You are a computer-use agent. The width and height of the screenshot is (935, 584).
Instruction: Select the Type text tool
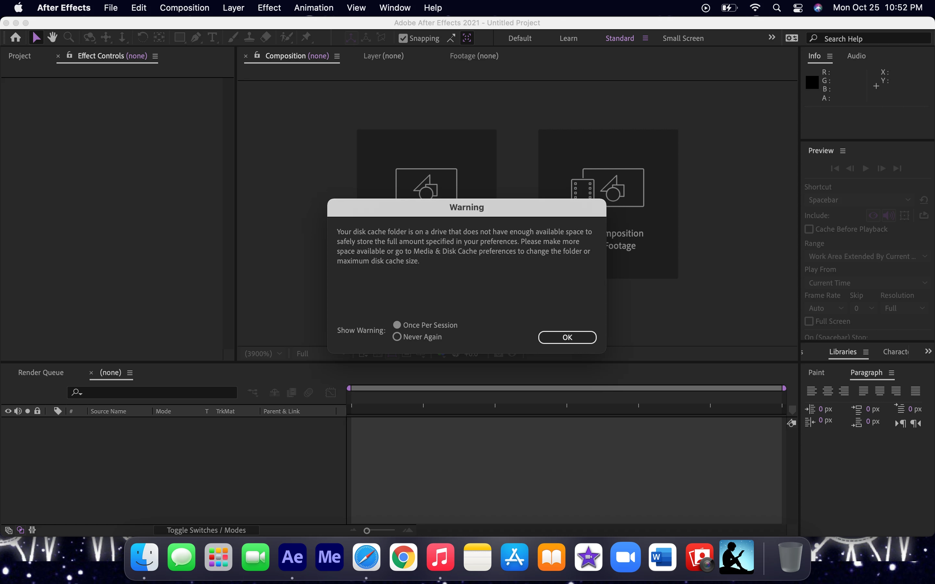[212, 37]
